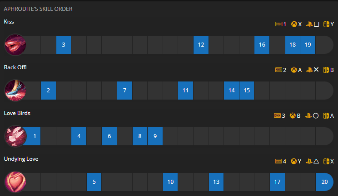
Task: Click the Xbox icon in Kiss row
Action: [294, 24]
